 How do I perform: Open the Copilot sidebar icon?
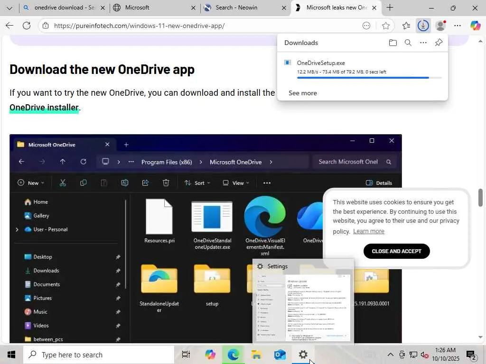pos(475,26)
